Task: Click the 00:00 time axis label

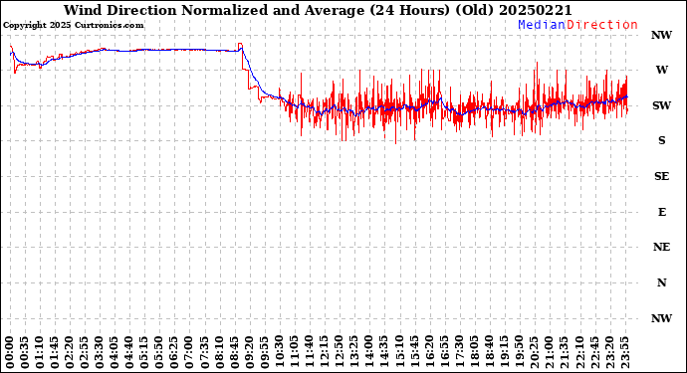Action: click(x=10, y=352)
